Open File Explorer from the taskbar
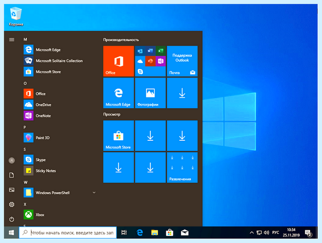 [x=155, y=232]
